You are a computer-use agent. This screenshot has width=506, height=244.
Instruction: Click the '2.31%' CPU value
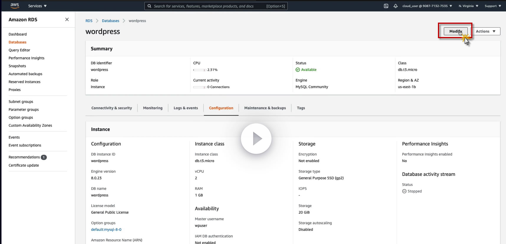212,70
